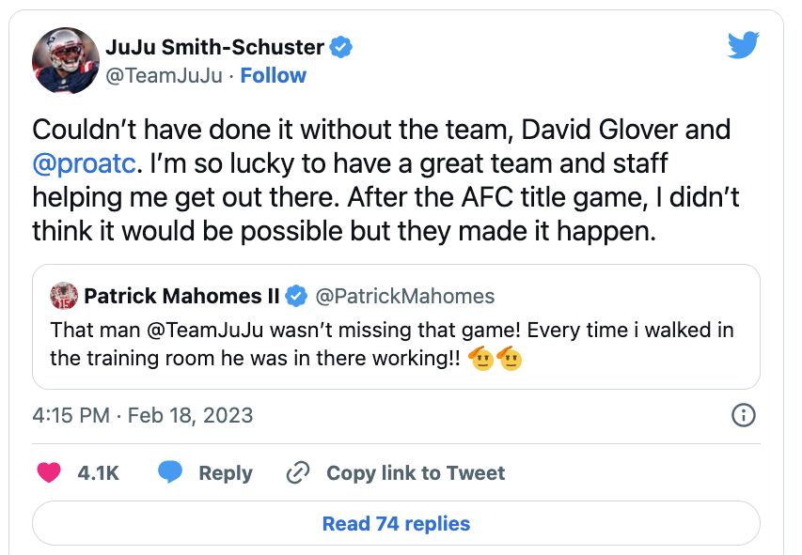Click Copy link to Tweet text
Viewport: 802px width, 555px height.
[x=416, y=472]
